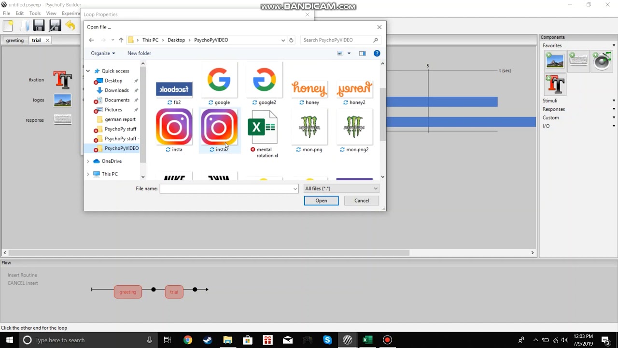618x348 pixels.
Task: Click the New folder button
Action: [x=139, y=53]
